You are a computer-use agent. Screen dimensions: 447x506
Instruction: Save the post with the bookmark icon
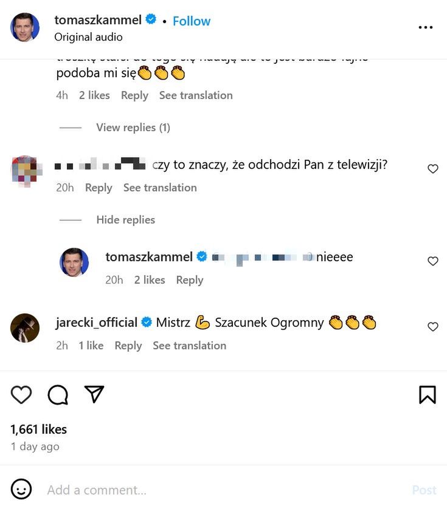(428, 395)
